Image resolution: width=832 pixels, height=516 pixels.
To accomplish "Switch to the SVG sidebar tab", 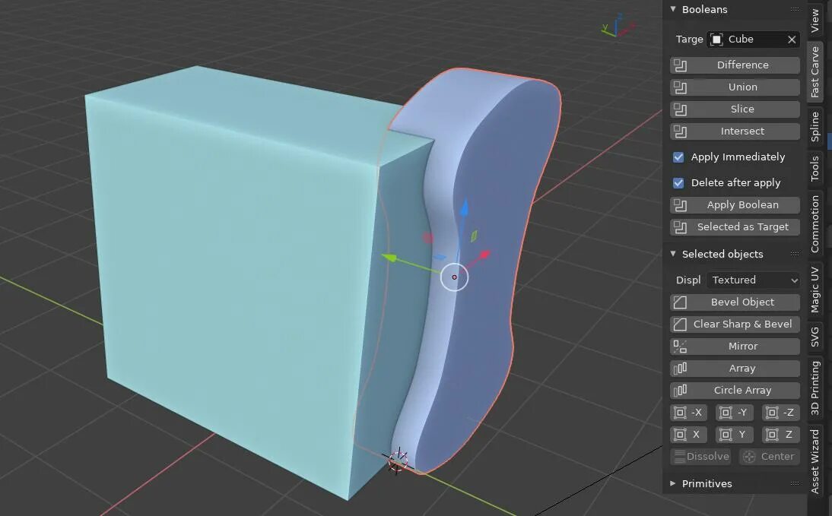I will click(815, 337).
